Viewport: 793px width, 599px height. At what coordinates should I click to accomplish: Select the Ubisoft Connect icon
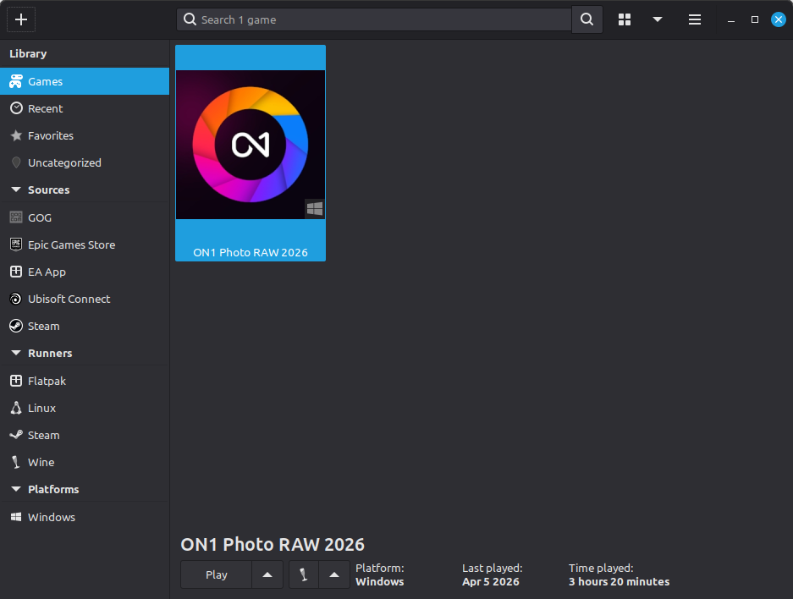coord(15,299)
